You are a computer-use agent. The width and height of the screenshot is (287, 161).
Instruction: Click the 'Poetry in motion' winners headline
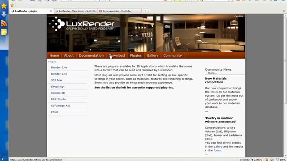point(220,120)
